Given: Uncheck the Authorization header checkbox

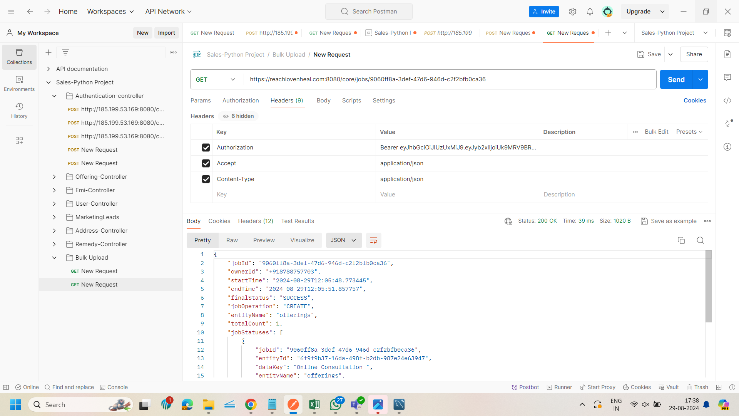Looking at the screenshot, I should (x=206, y=148).
